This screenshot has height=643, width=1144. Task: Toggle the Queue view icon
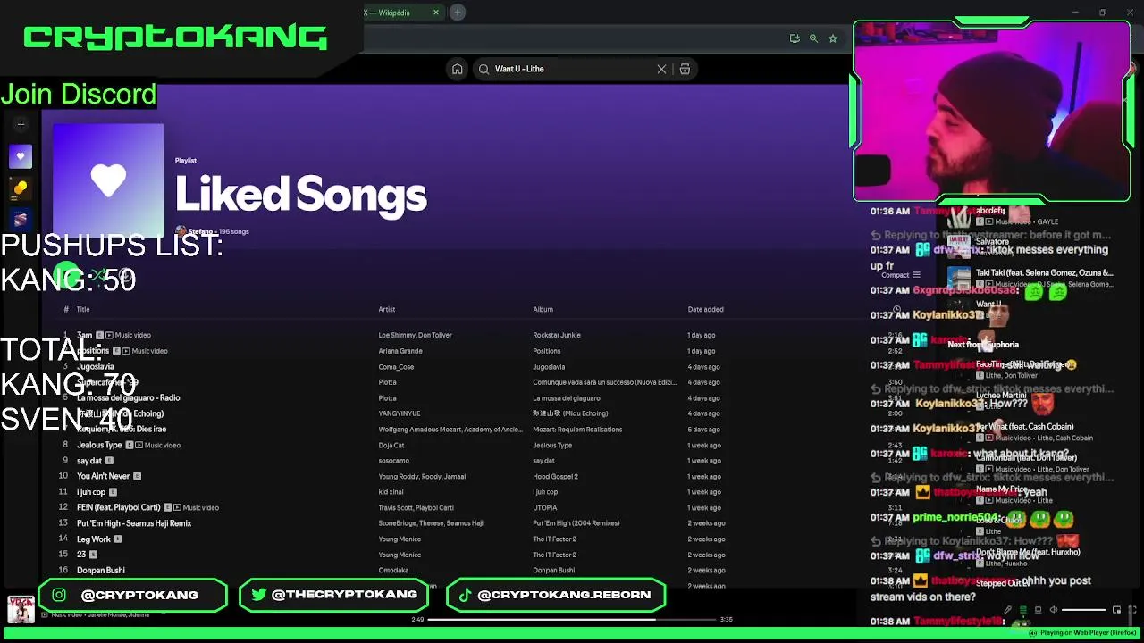click(1022, 610)
